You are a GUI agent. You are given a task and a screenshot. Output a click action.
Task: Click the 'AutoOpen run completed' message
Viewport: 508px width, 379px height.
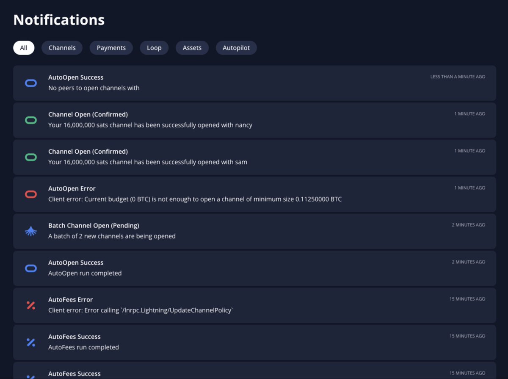pyautogui.click(x=85, y=273)
